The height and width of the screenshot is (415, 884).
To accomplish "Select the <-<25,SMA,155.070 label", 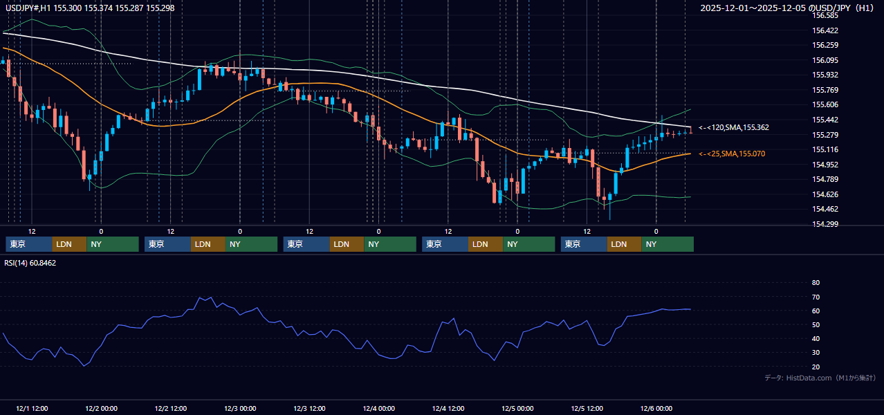I will pos(732,154).
